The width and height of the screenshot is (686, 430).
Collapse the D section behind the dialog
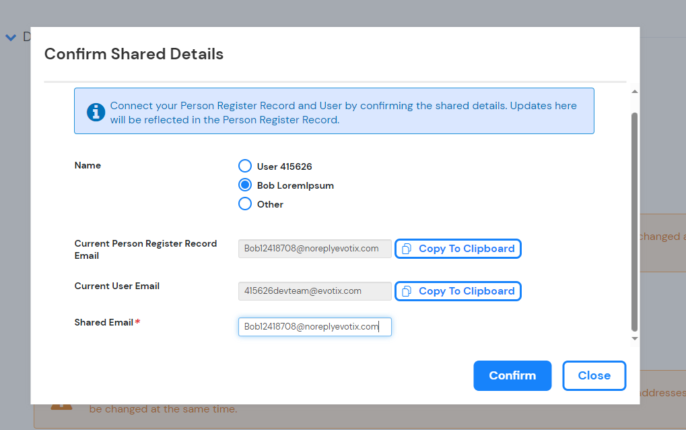[x=10, y=36]
